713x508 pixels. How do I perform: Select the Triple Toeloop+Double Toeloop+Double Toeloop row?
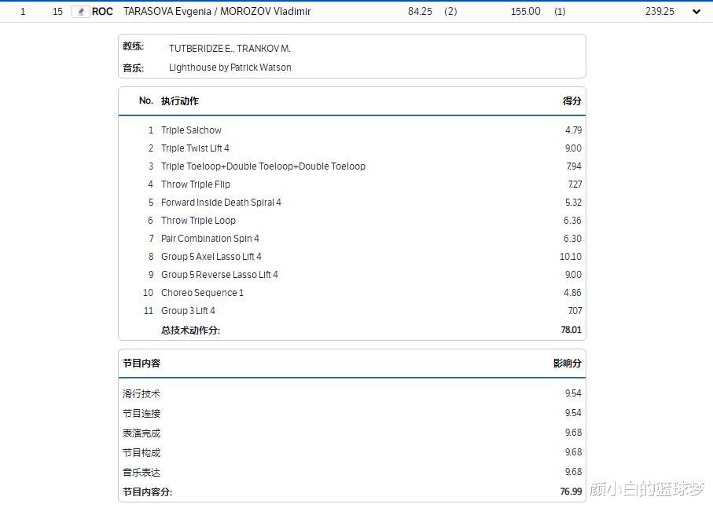[352, 166]
